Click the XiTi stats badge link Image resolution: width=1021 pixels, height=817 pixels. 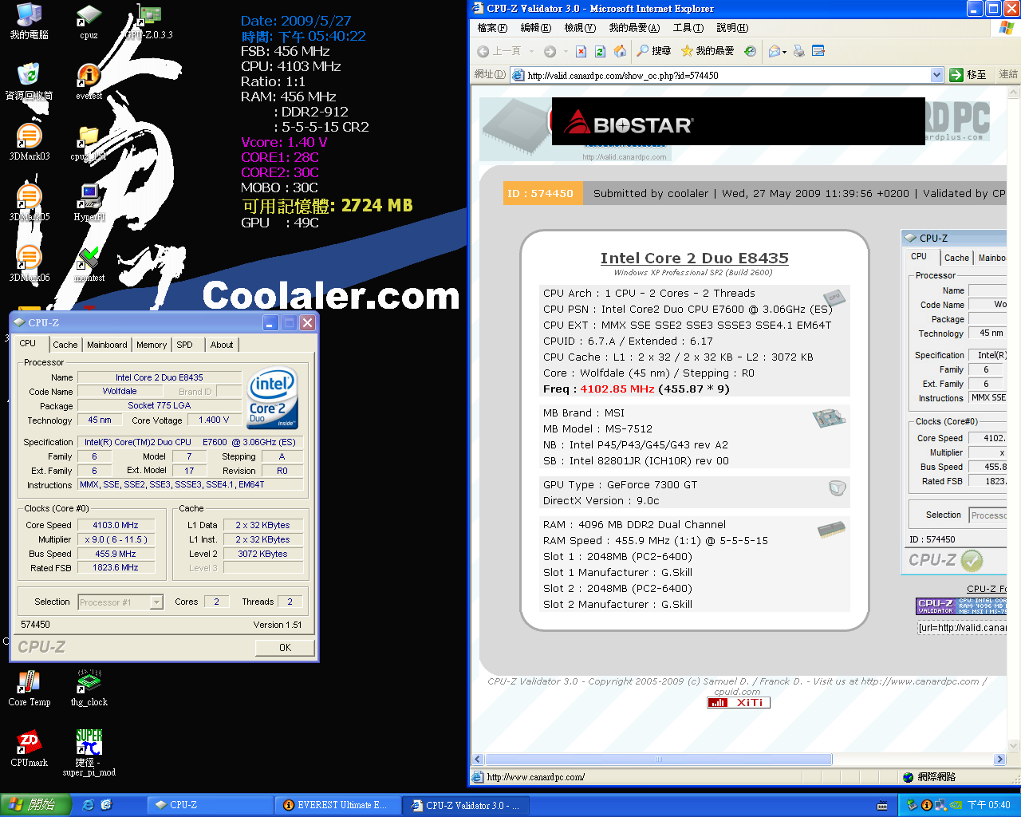click(x=739, y=703)
